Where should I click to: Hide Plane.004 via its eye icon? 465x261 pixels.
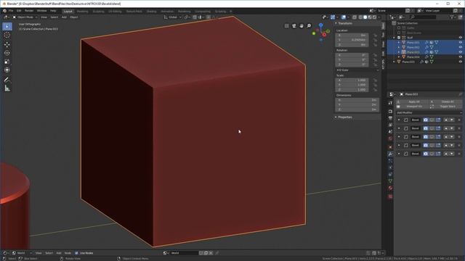pyautogui.click(x=460, y=57)
